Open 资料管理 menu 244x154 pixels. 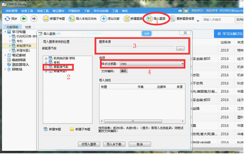pyautogui.click(x=12, y=11)
